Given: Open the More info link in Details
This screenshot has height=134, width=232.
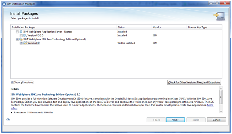Looking at the screenshot, I should tap(210, 105).
